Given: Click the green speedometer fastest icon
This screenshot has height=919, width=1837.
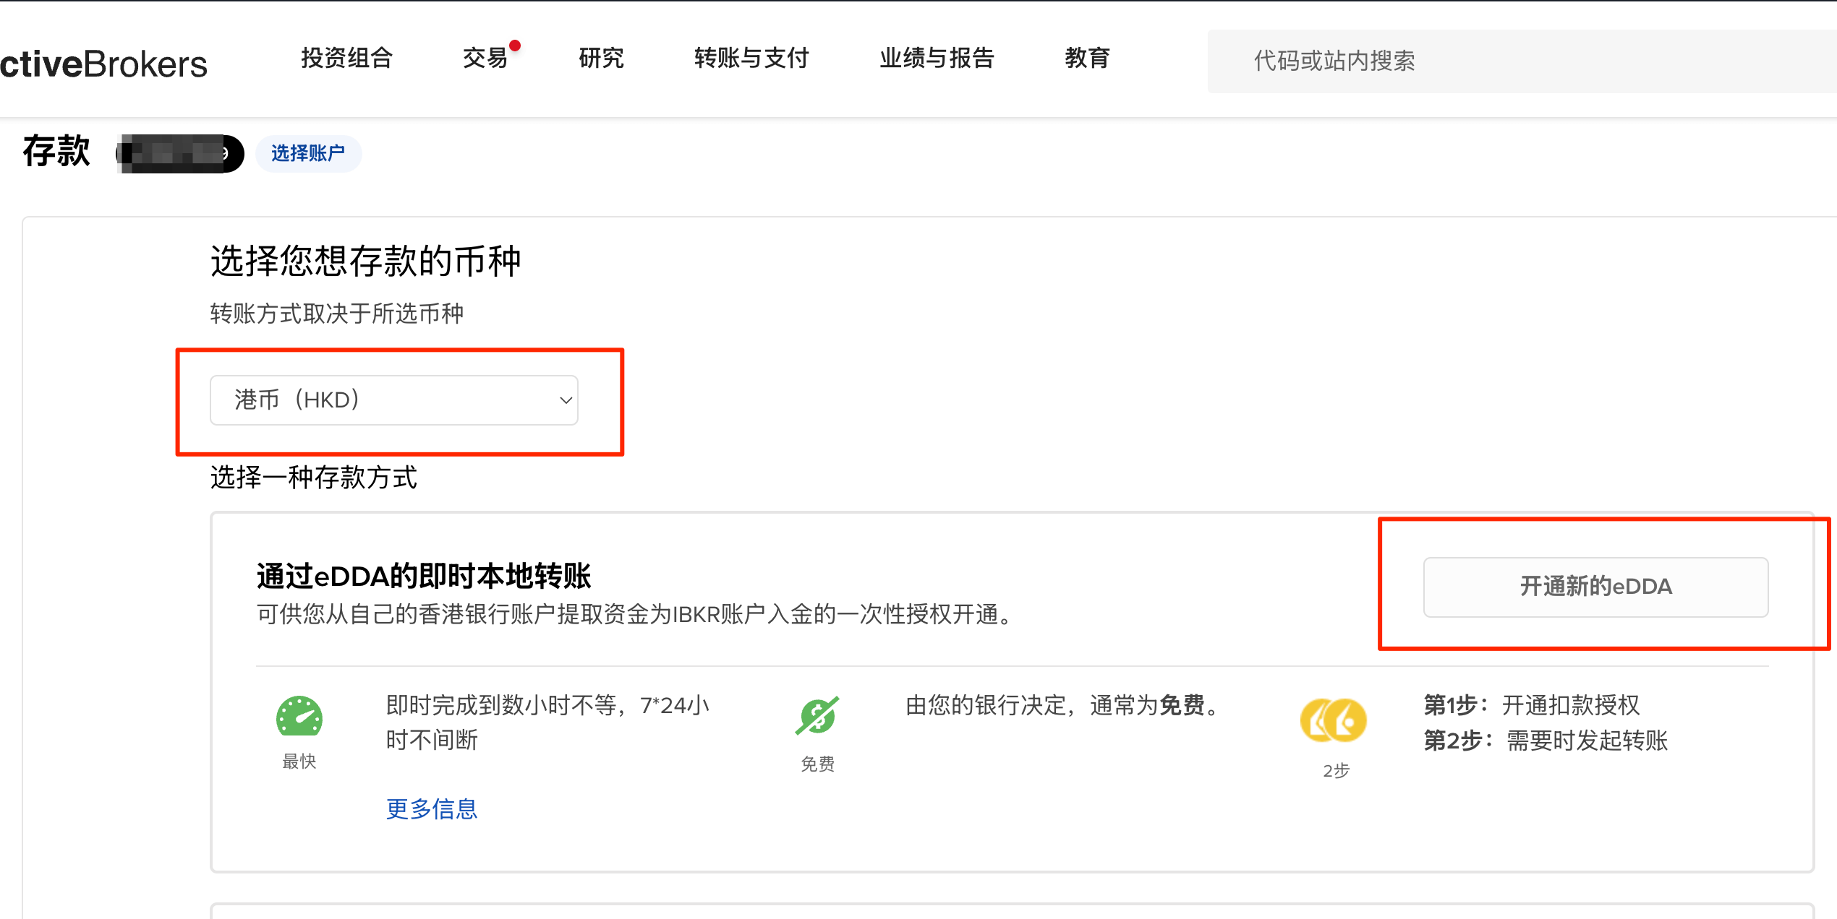Looking at the screenshot, I should [x=299, y=717].
